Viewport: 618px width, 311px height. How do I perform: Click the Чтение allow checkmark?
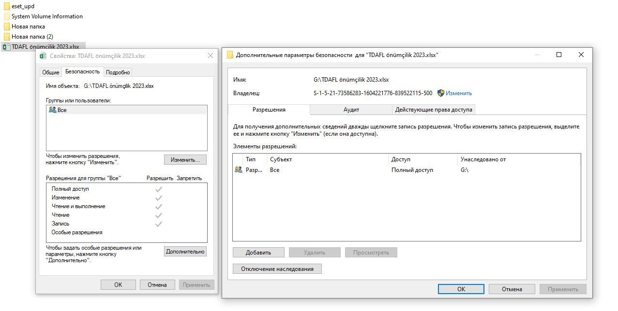[x=158, y=215]
